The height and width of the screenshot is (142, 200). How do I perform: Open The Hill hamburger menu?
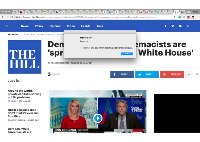click(x=7, y=26)
